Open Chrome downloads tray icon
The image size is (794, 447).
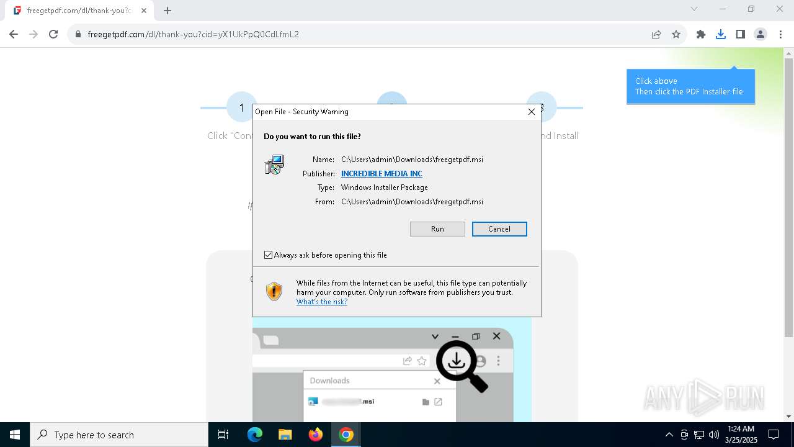click(721, 34)
